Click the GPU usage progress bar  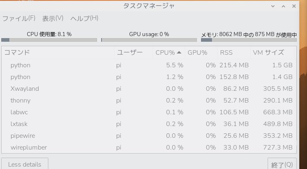pyautogui.click(x=149, y=40)
